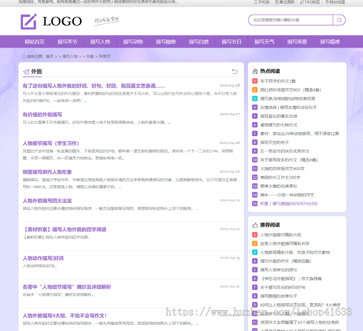The width and height of the screenshot is (363, 331).
Task: Open recommended 描写人物神态的语句
Action: pos(279,270)
